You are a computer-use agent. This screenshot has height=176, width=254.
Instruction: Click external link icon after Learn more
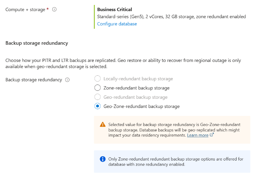(212, 134)
